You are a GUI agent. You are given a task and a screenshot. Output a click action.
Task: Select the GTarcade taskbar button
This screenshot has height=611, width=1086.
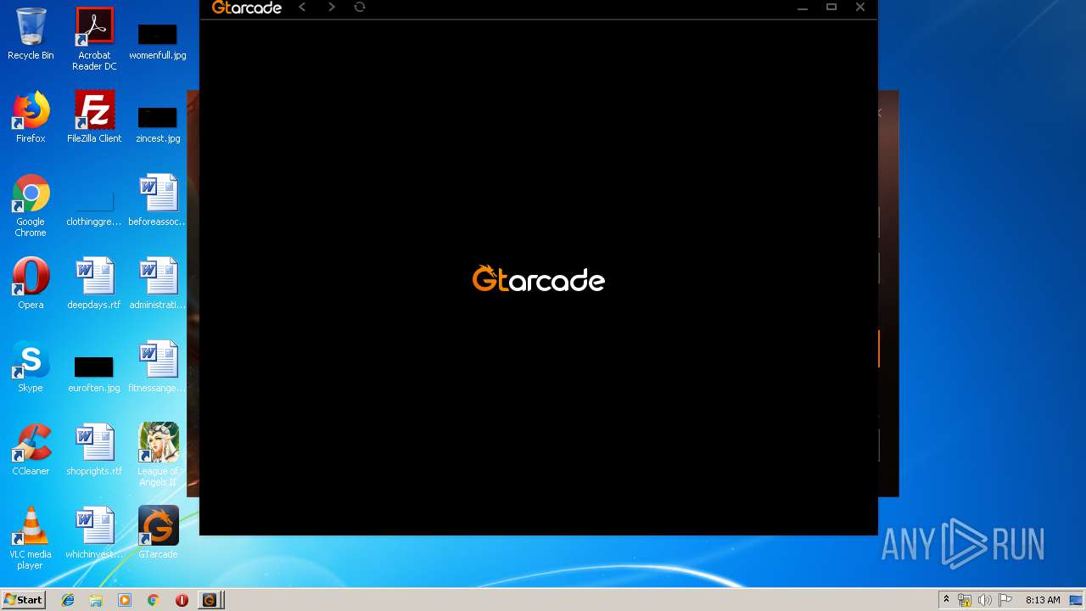coord(210,600)
